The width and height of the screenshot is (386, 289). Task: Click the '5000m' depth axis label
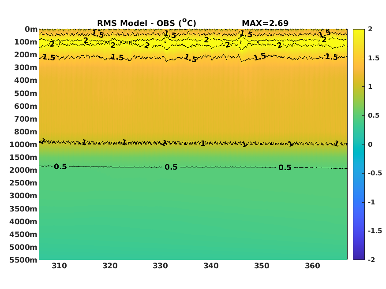23,247
